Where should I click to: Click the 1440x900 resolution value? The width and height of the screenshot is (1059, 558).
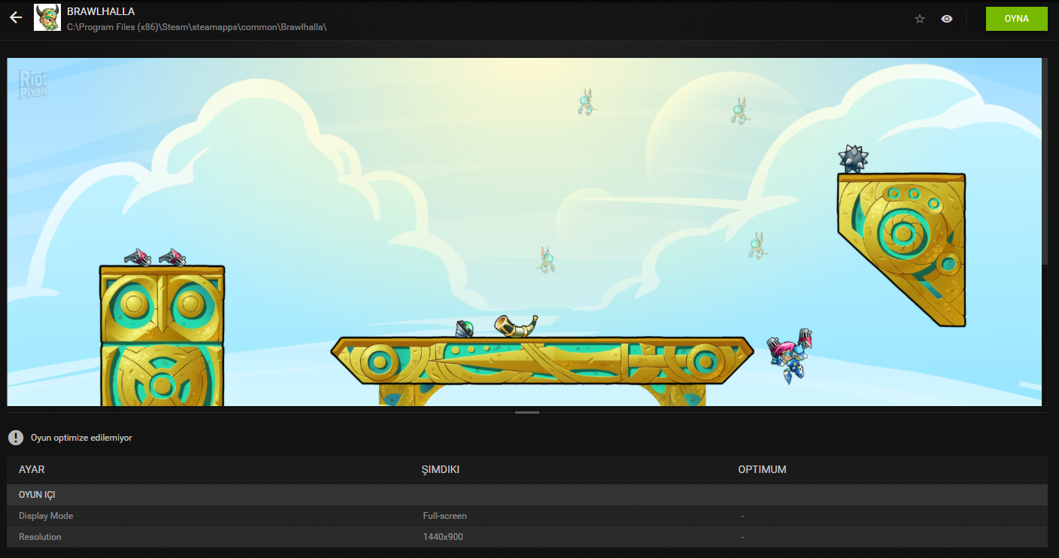coord(442,537)
